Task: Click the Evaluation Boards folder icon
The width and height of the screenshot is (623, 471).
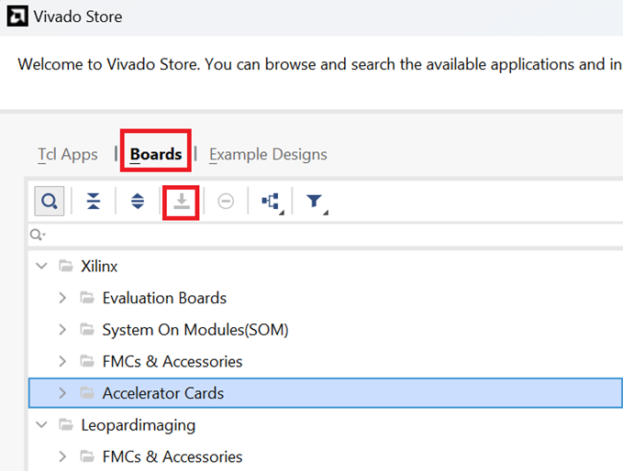Action: pos(87,297)
